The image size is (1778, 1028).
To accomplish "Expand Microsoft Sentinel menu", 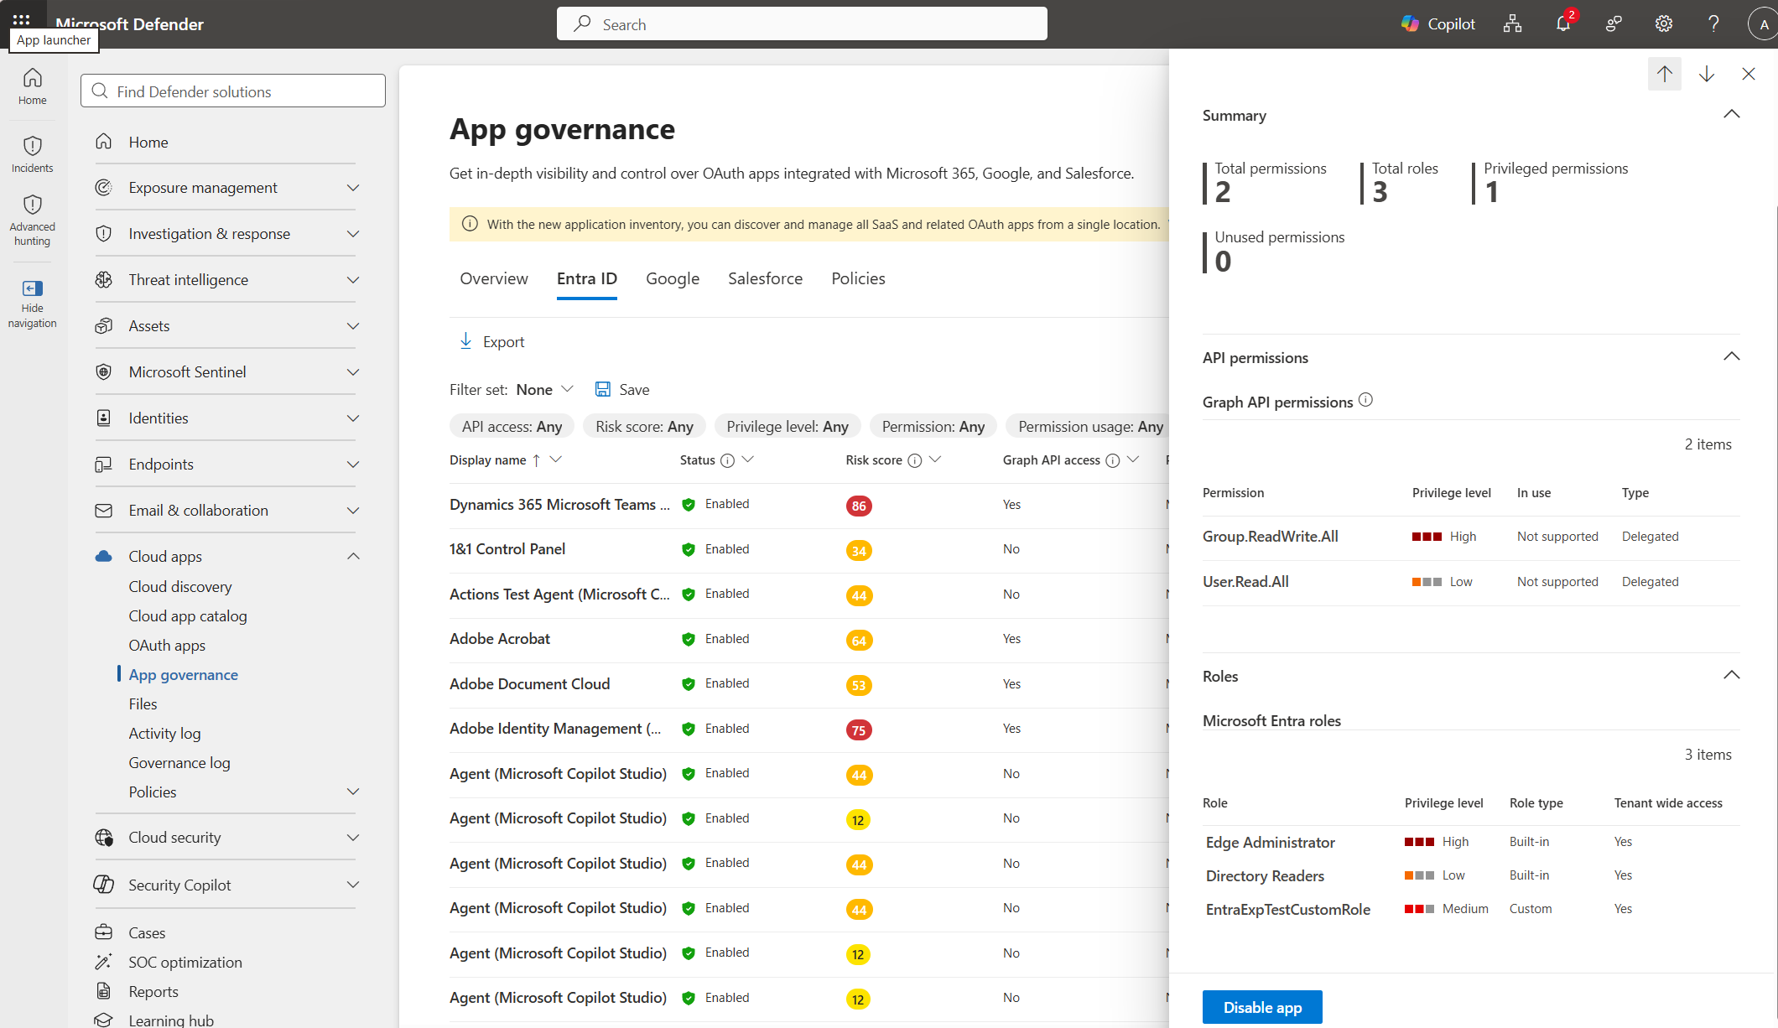I will pyautogui.click(x=353, y=372).
